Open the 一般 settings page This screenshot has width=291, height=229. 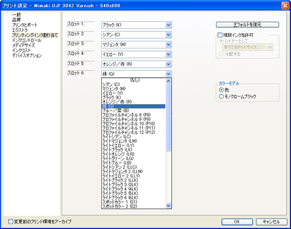(16, 15)
